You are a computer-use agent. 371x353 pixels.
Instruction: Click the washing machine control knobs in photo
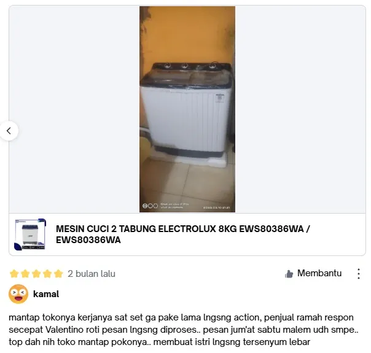[x=190, y=66]
